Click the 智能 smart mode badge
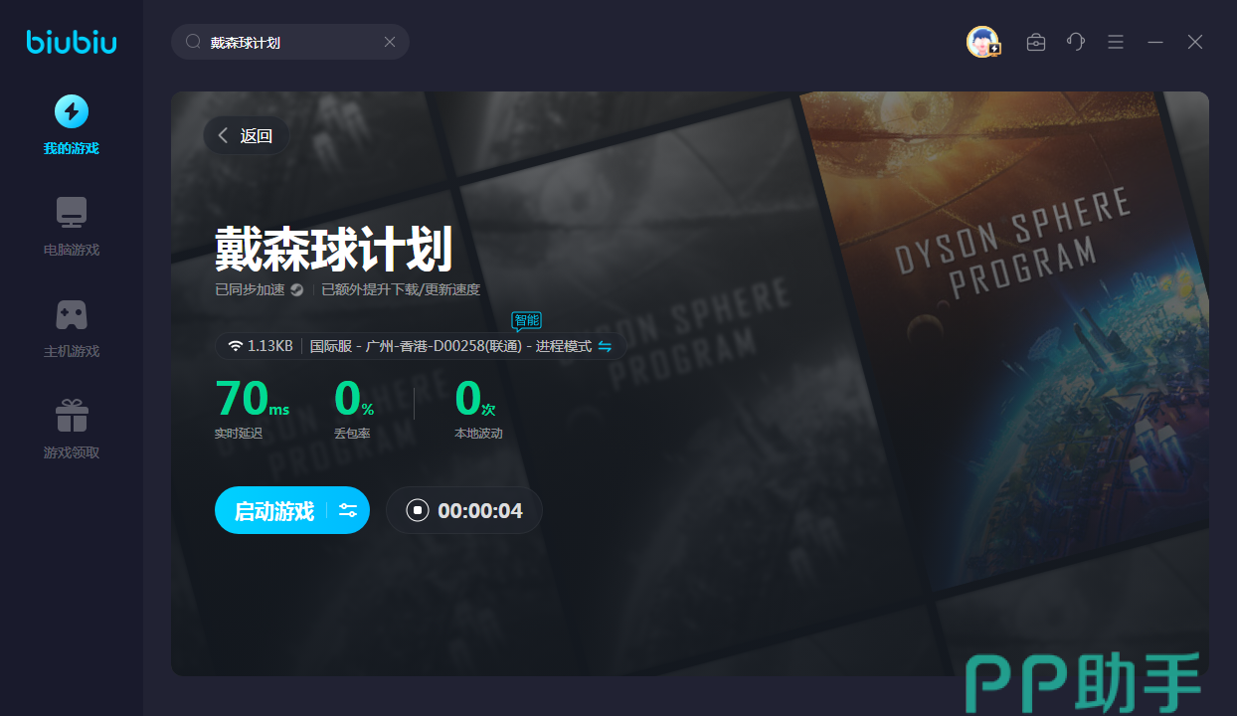This screenshot has width=1237, height=716. click(527, 320)
